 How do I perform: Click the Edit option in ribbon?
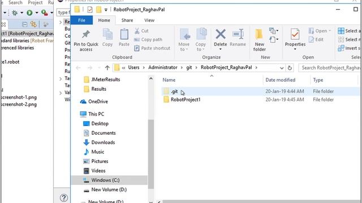[316, 39]
